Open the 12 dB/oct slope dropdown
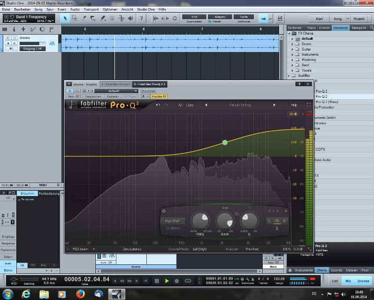The height and width of the screenshot is (300, 374). click(x=173, y=228)
